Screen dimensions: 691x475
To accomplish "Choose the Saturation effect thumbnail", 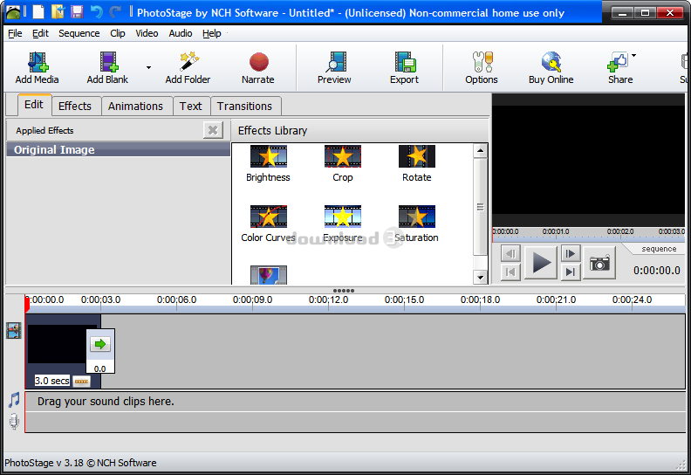I will (416, 217).
